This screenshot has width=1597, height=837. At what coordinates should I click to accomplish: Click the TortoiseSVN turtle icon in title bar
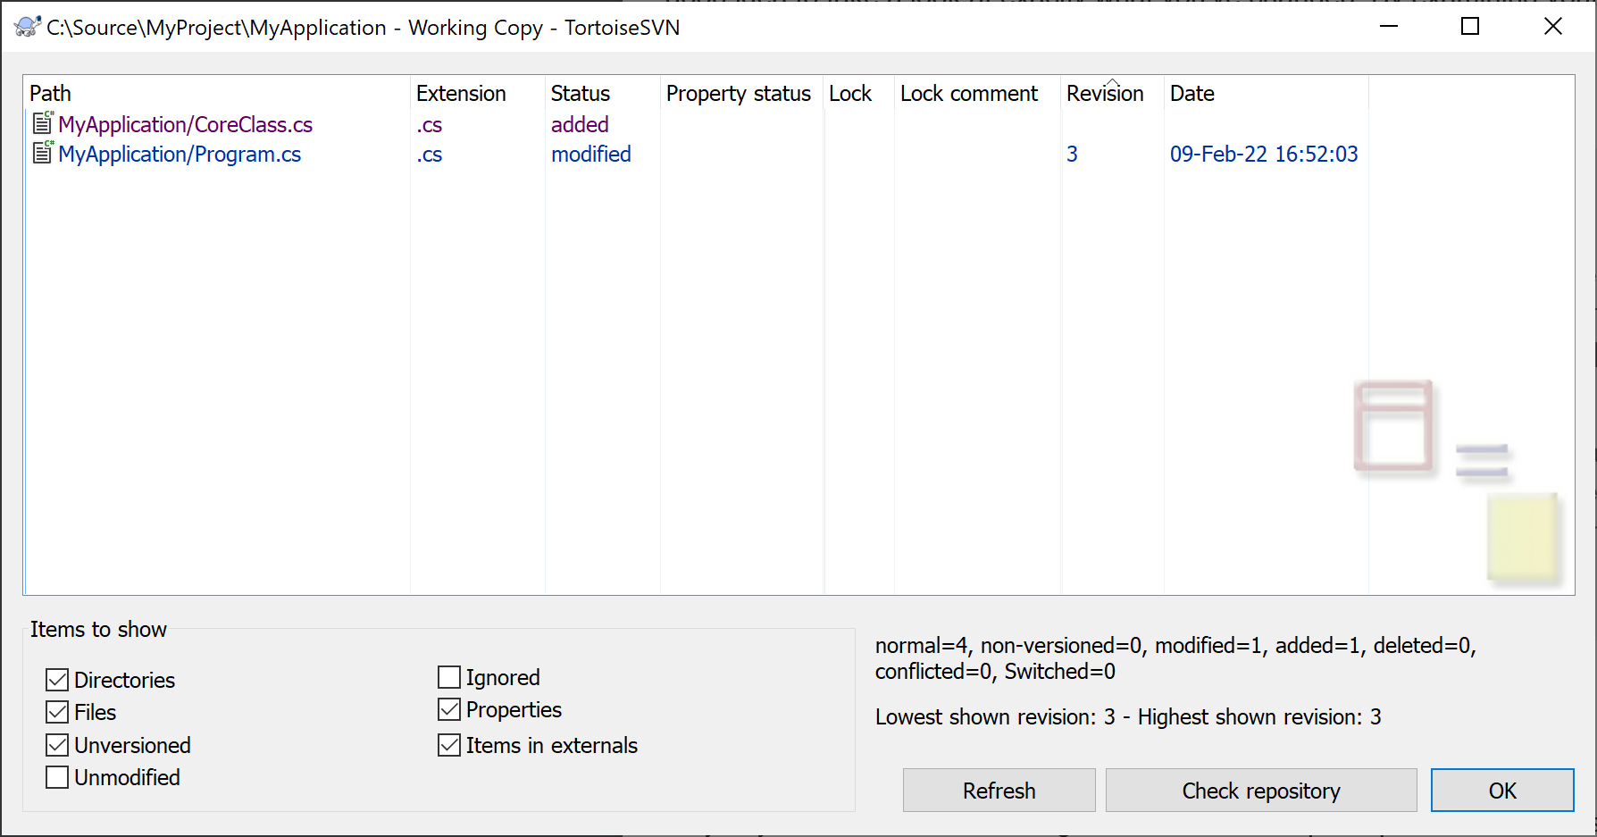click(x=27, y=27)
